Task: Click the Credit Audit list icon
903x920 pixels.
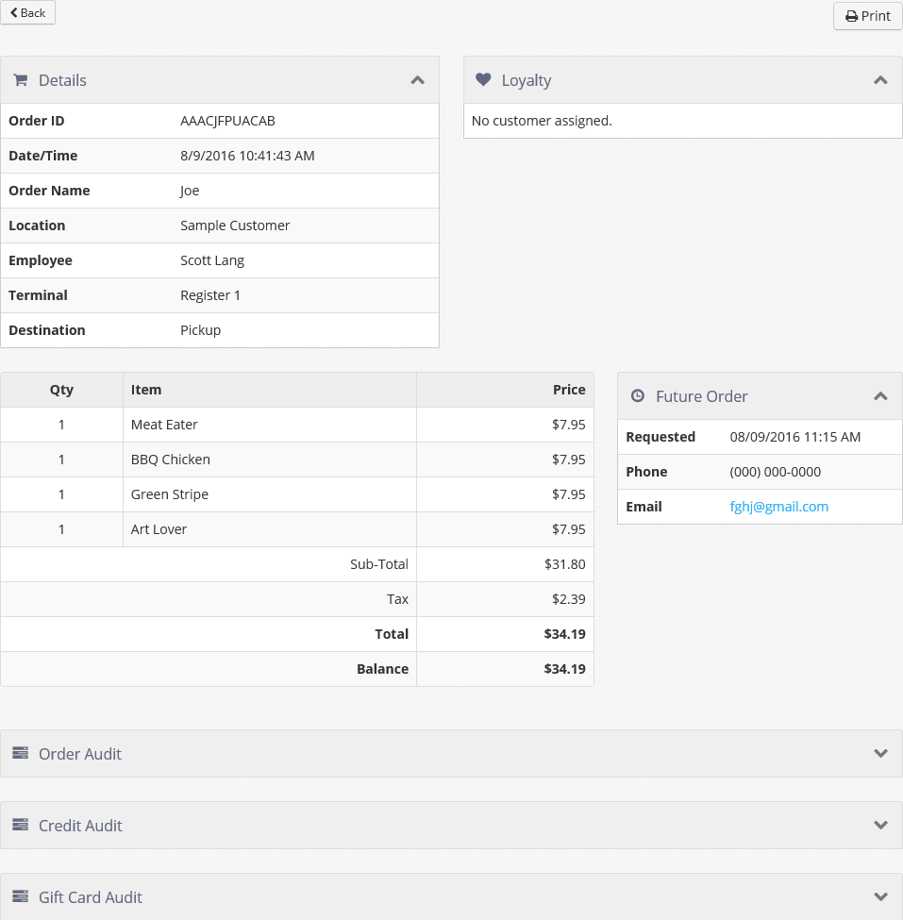Action: click(x=20, y=825)
